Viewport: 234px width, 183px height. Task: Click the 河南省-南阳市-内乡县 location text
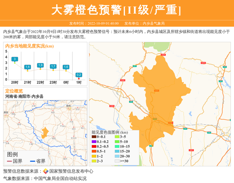tap(24, 96)
